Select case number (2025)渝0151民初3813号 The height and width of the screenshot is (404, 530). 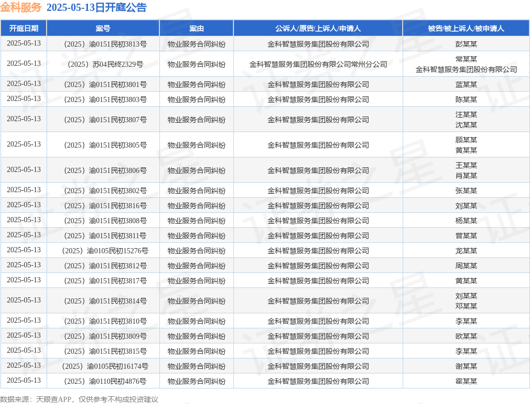coord(105,44)
